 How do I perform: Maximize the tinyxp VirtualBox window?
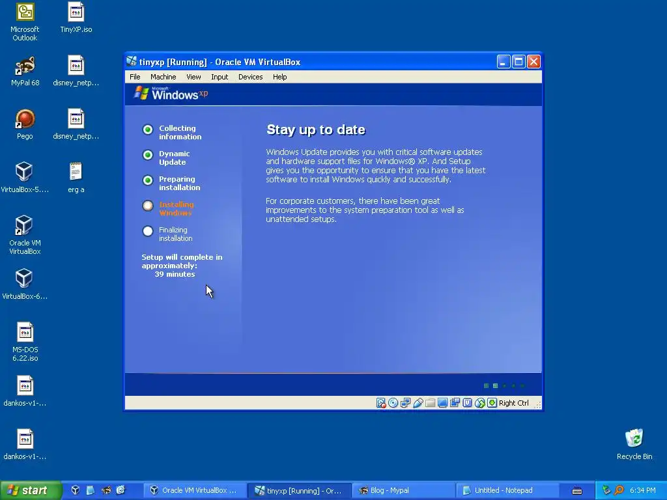tap(518, 62)
